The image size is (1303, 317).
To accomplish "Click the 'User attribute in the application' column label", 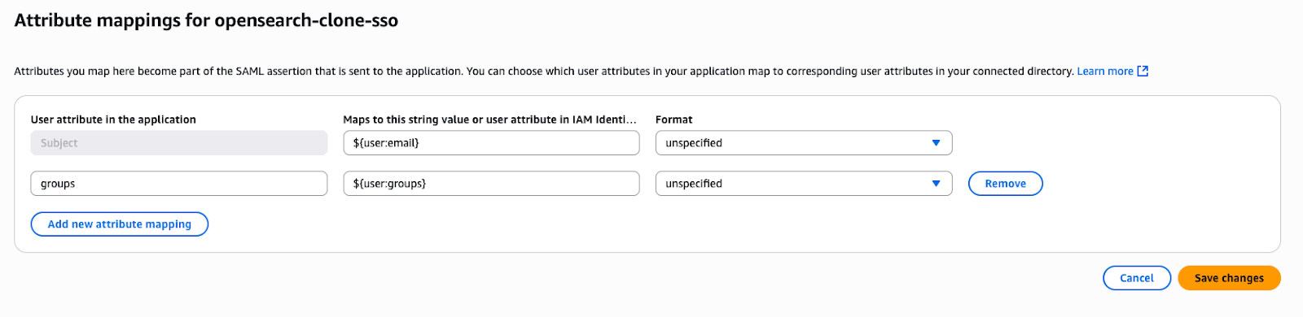I will pyautogui.click(x=113, y=119).
